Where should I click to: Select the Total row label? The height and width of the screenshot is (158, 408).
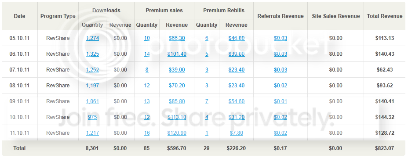click(19, 148)
